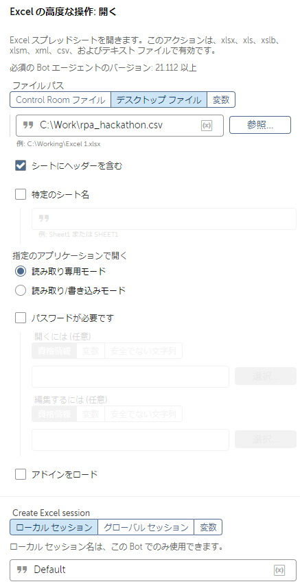The width and height of the screenshot is (300, 584).
Task: Click the quote icon in the Default session field
Action: pyautogui.click(x=22, y=570)
